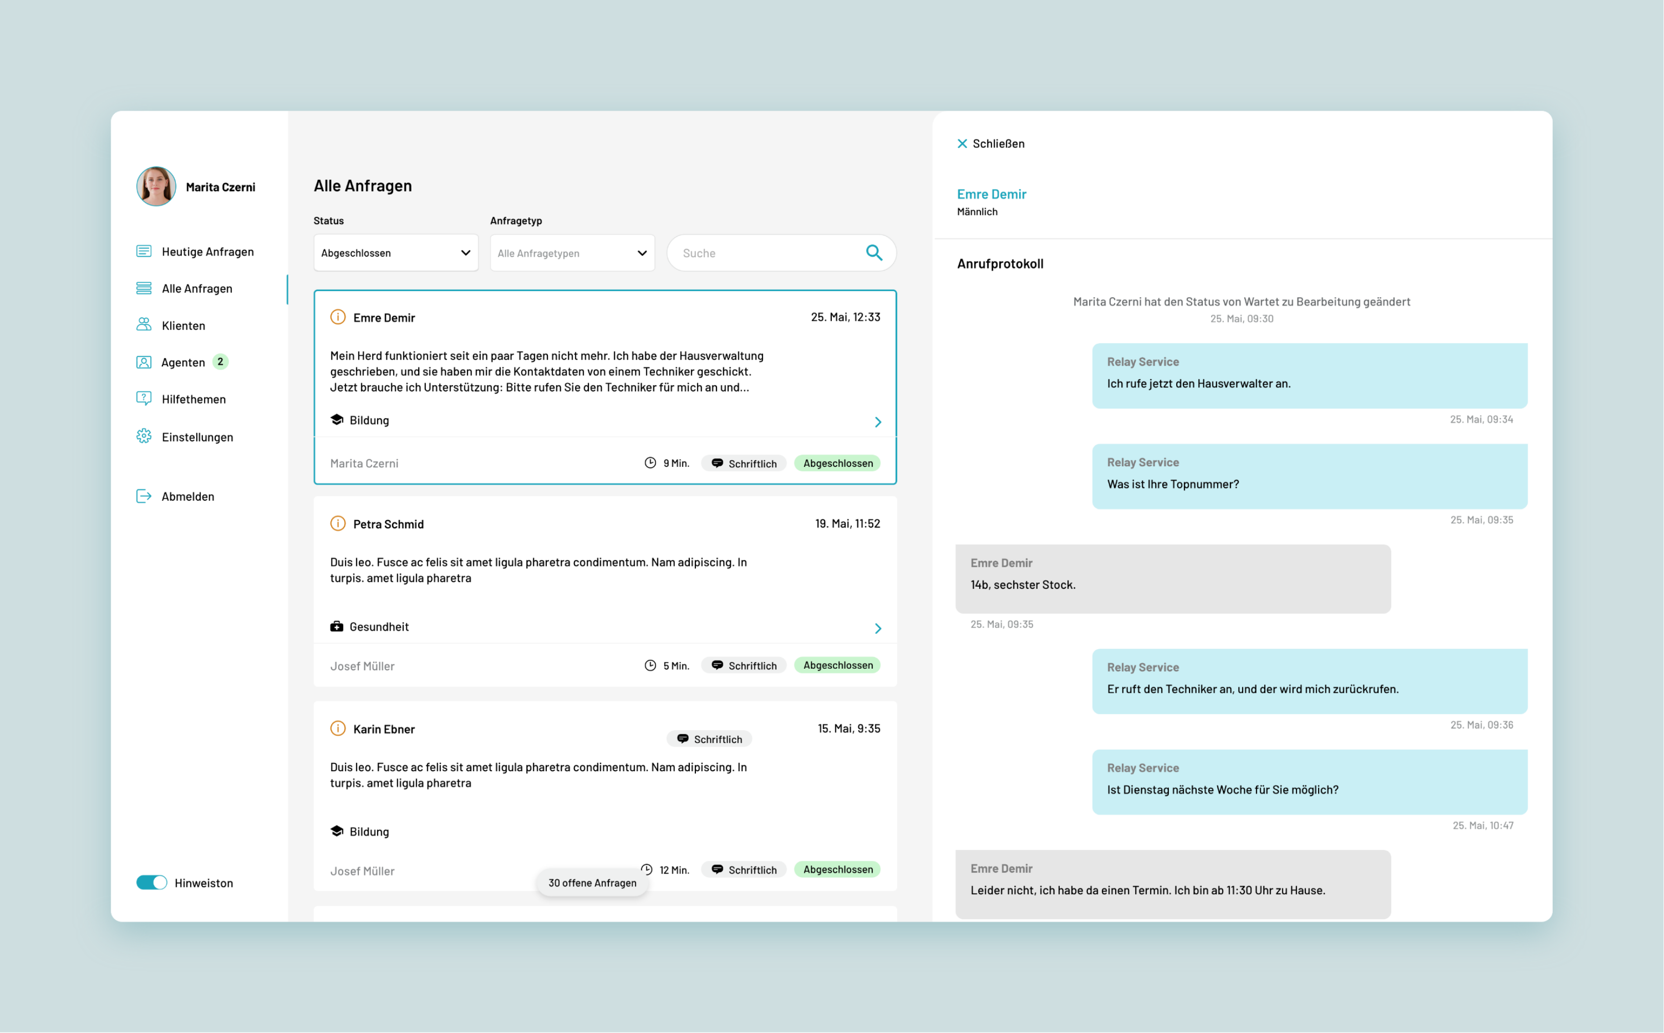
Task: Toggle the Hinweiston switch
Action: point(151,883)
